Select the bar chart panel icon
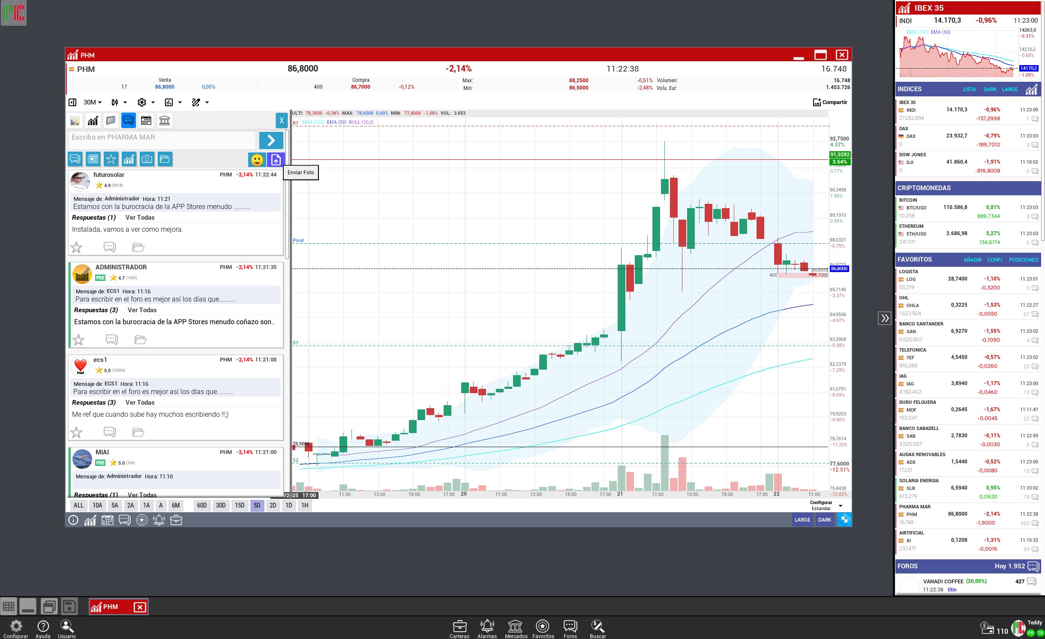 coord(75,121)
